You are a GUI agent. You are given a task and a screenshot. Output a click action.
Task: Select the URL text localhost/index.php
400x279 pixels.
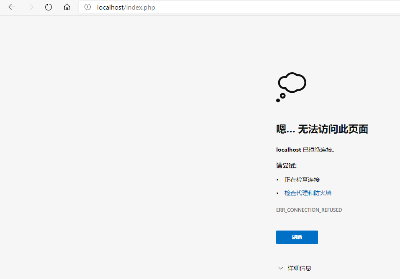coord(126,7)
